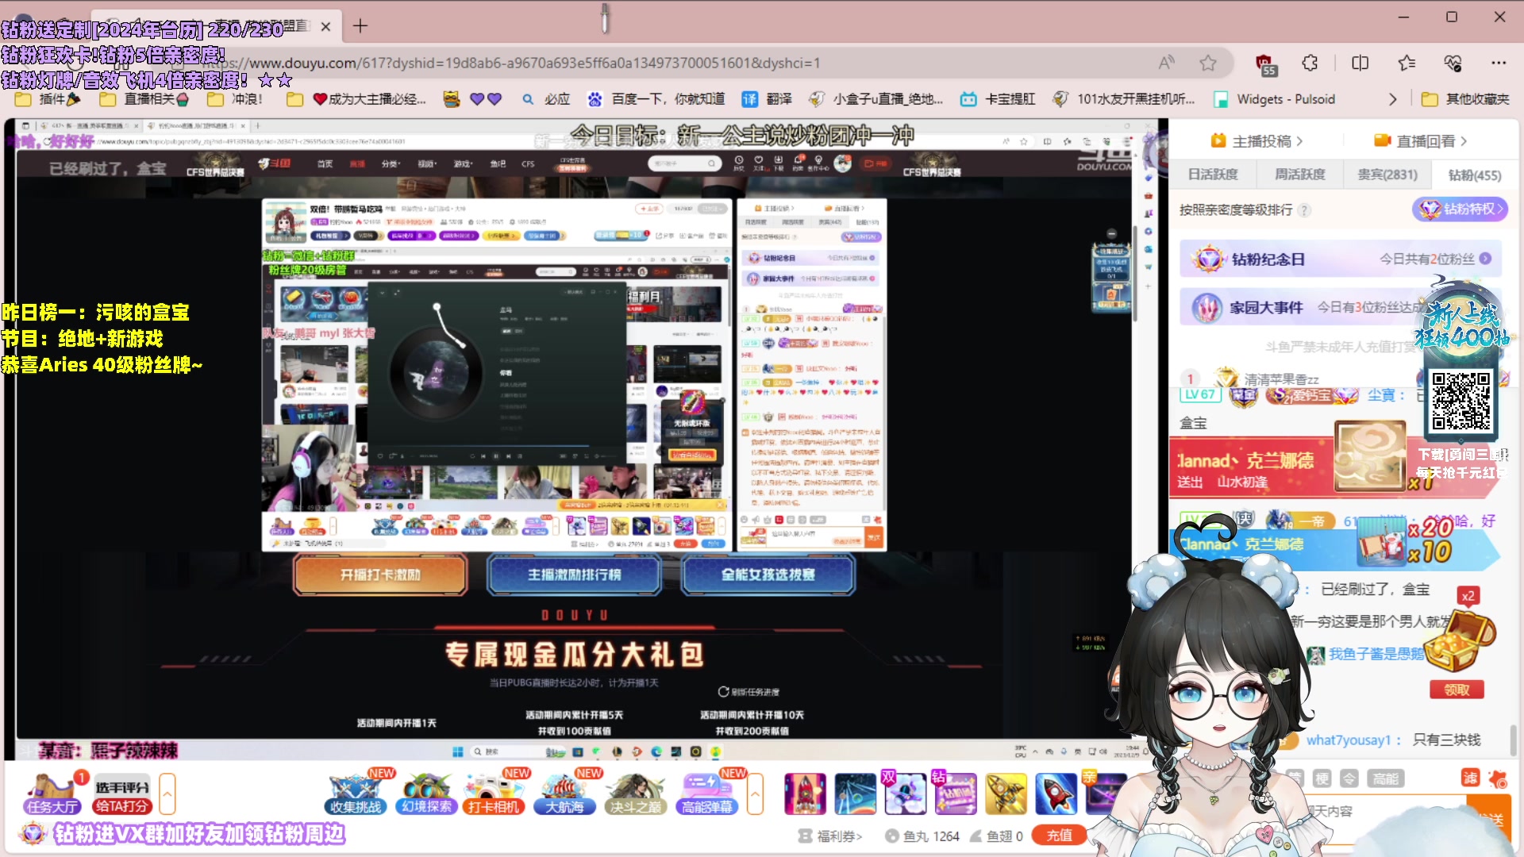Toggle the 滤 chat filter
The width and height of the screenshot is (1524, 857).
[1471, 778]
